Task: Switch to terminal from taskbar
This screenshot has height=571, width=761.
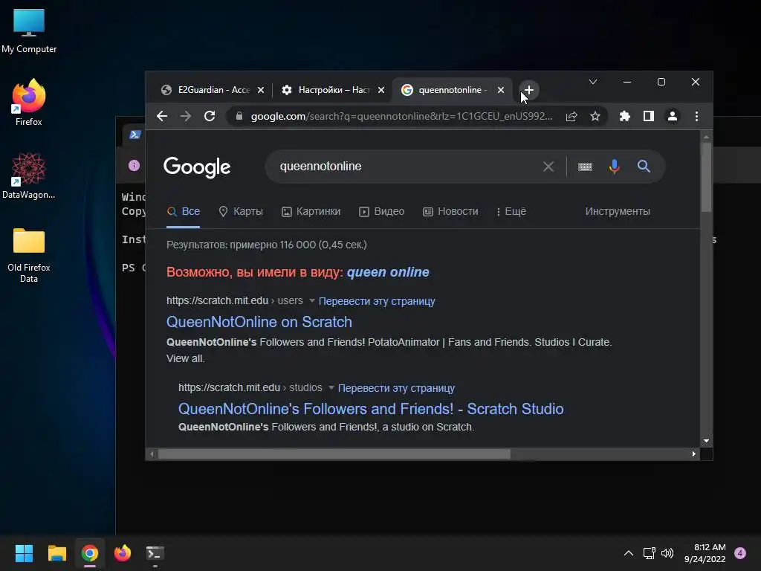Action: coord(155,553)
